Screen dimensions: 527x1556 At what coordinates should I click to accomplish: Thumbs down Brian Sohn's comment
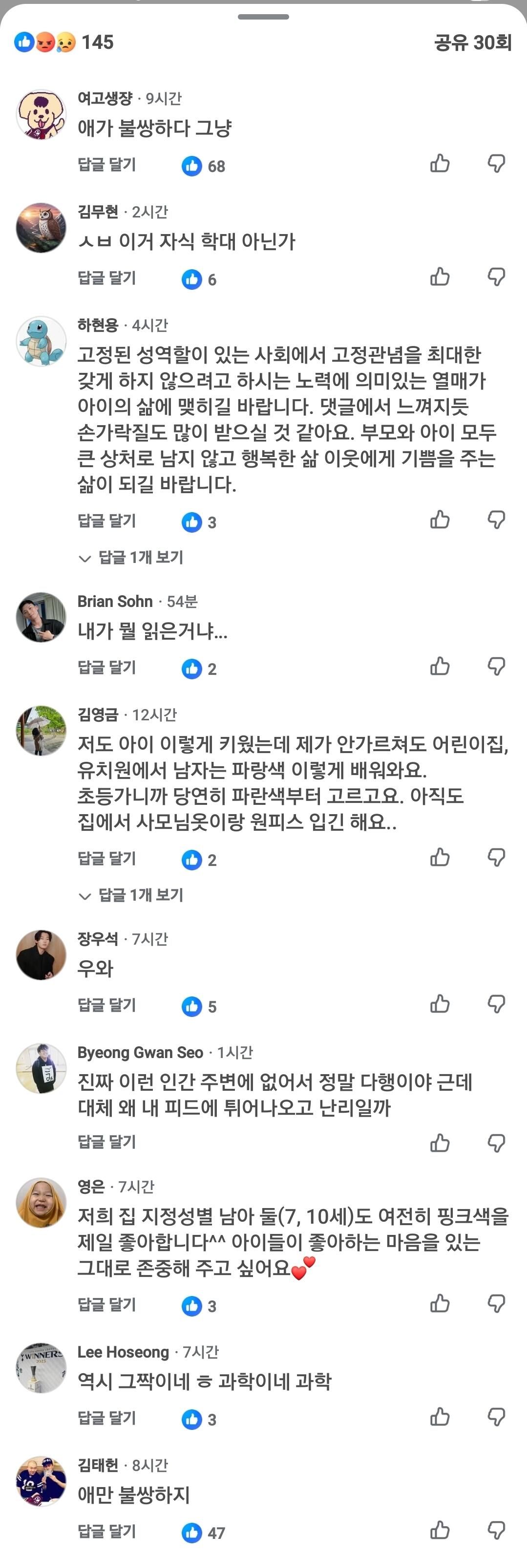point(496,666)
